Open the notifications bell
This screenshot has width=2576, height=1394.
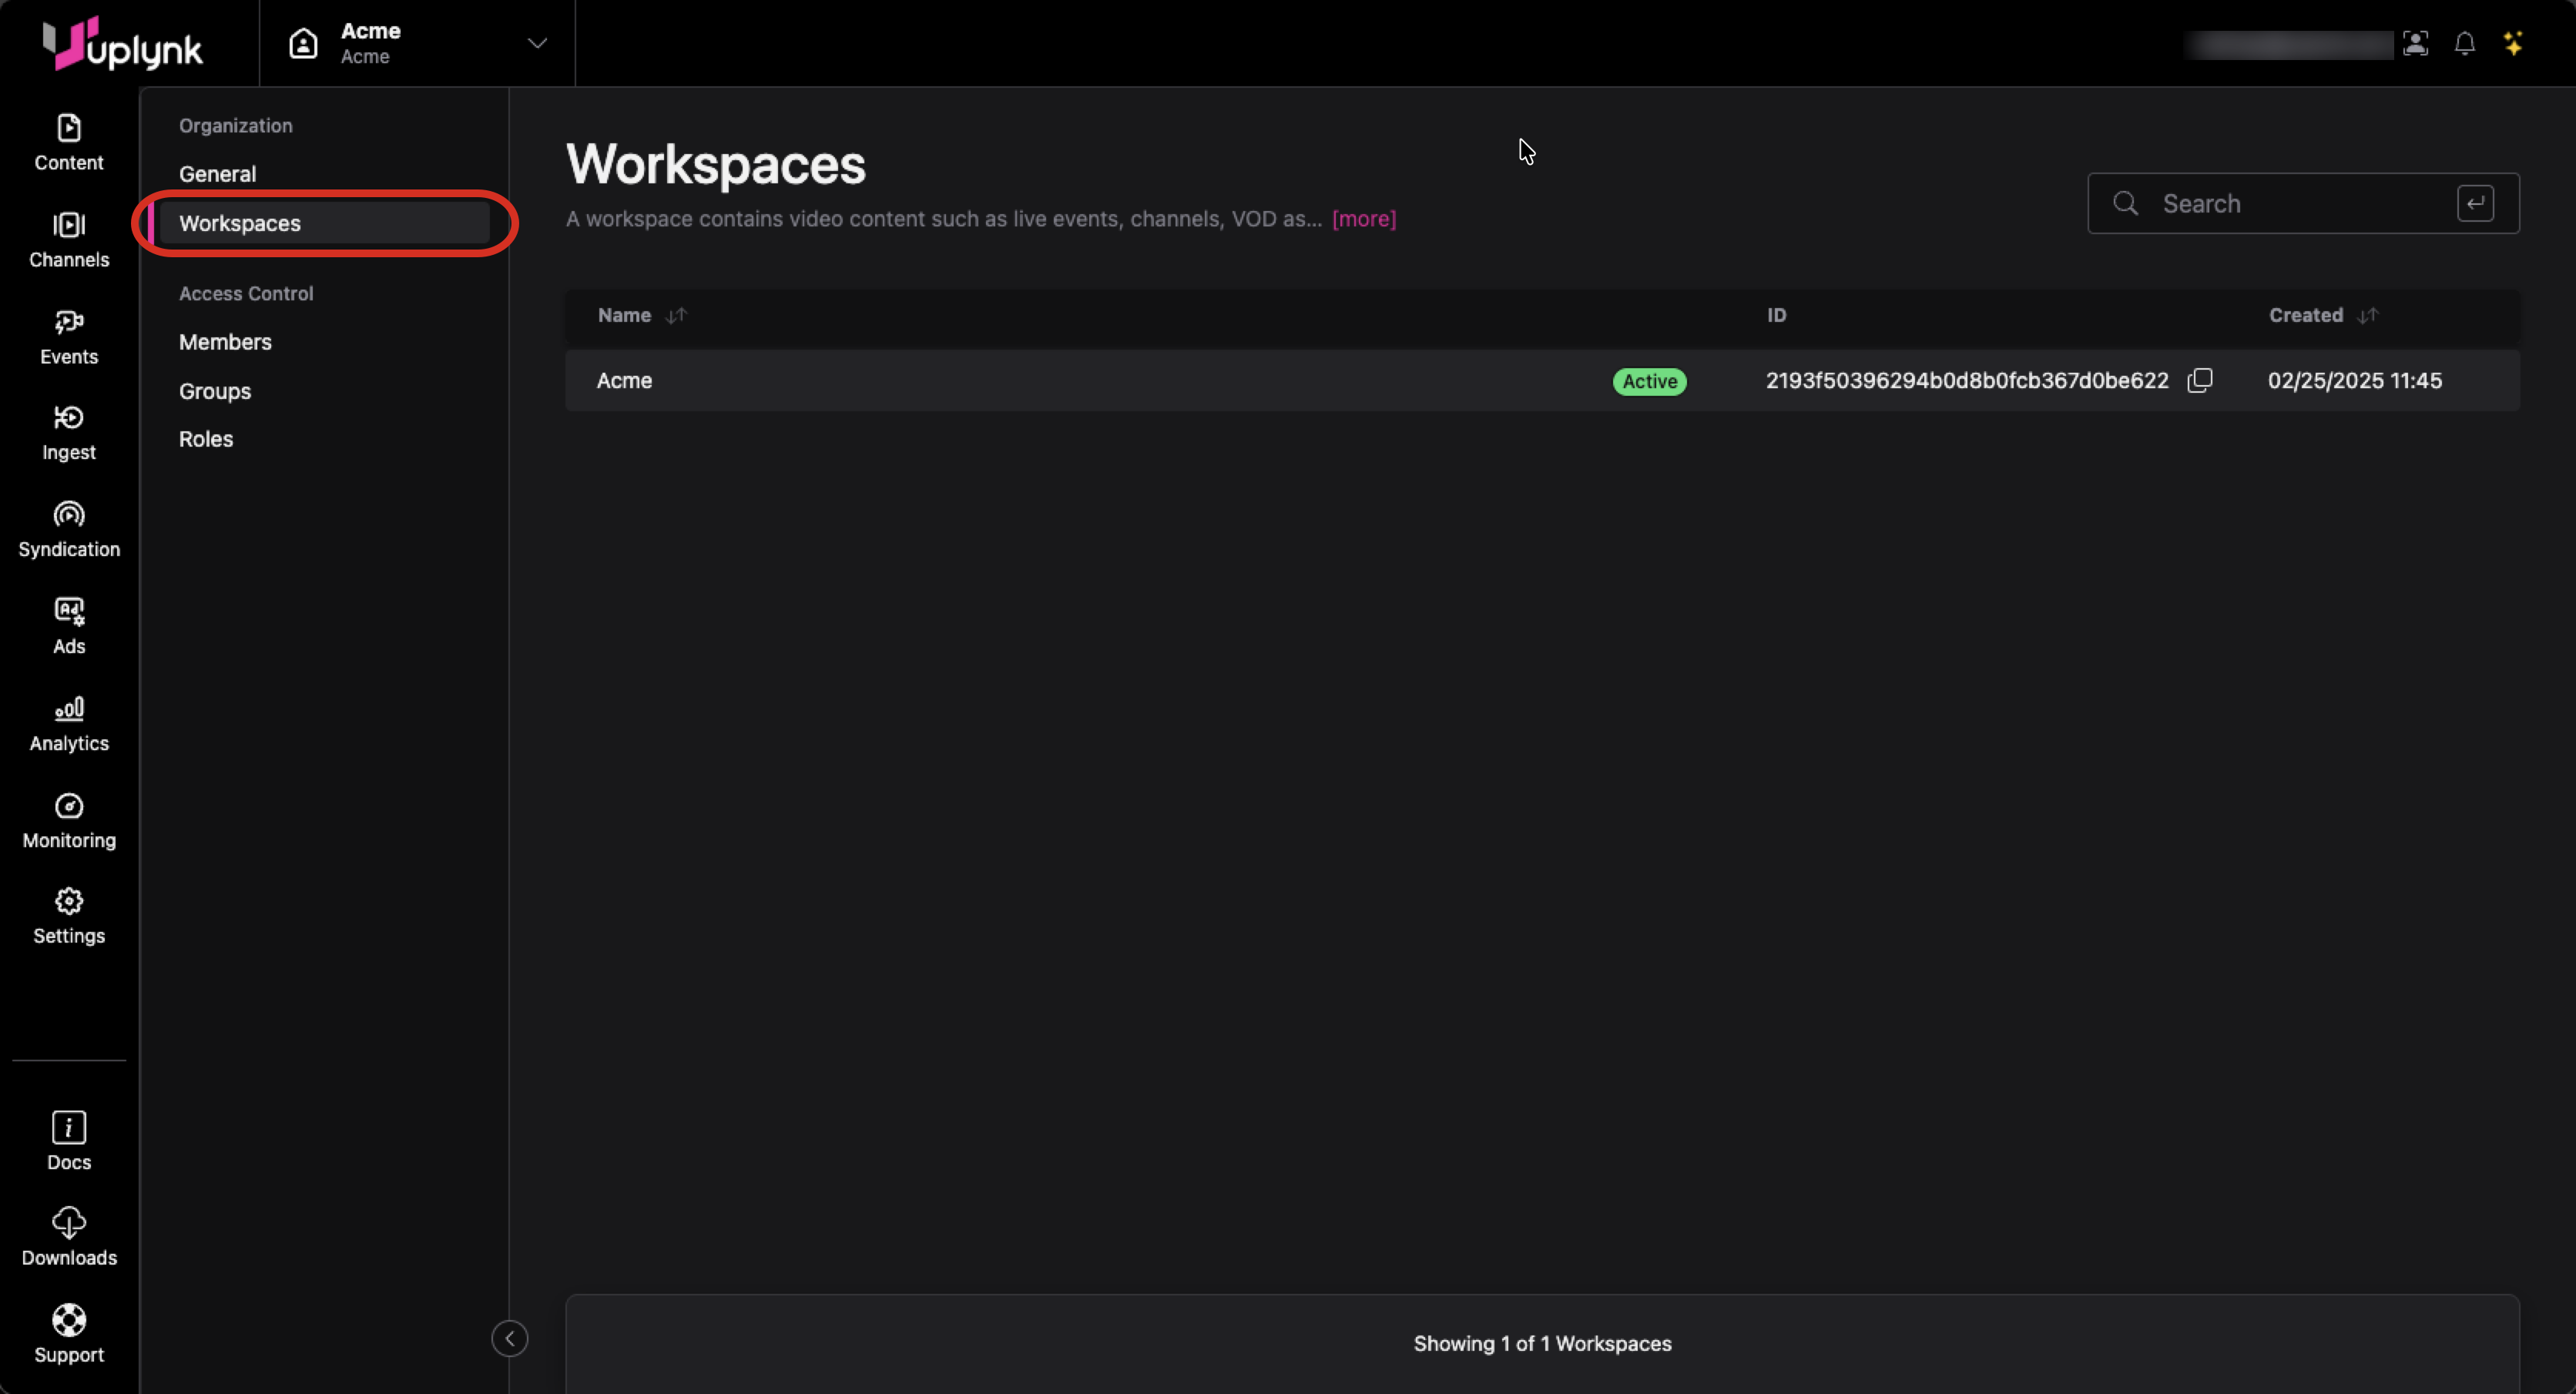2464,44
